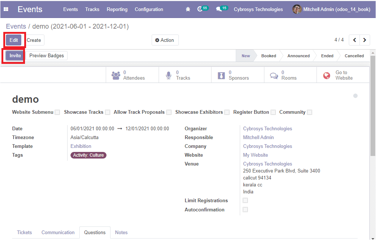Set stage to Ended

(327, 56)
